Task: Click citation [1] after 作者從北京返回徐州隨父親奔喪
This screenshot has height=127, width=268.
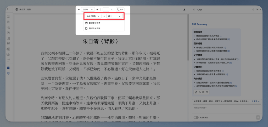Action: click(x=225, y=47)
